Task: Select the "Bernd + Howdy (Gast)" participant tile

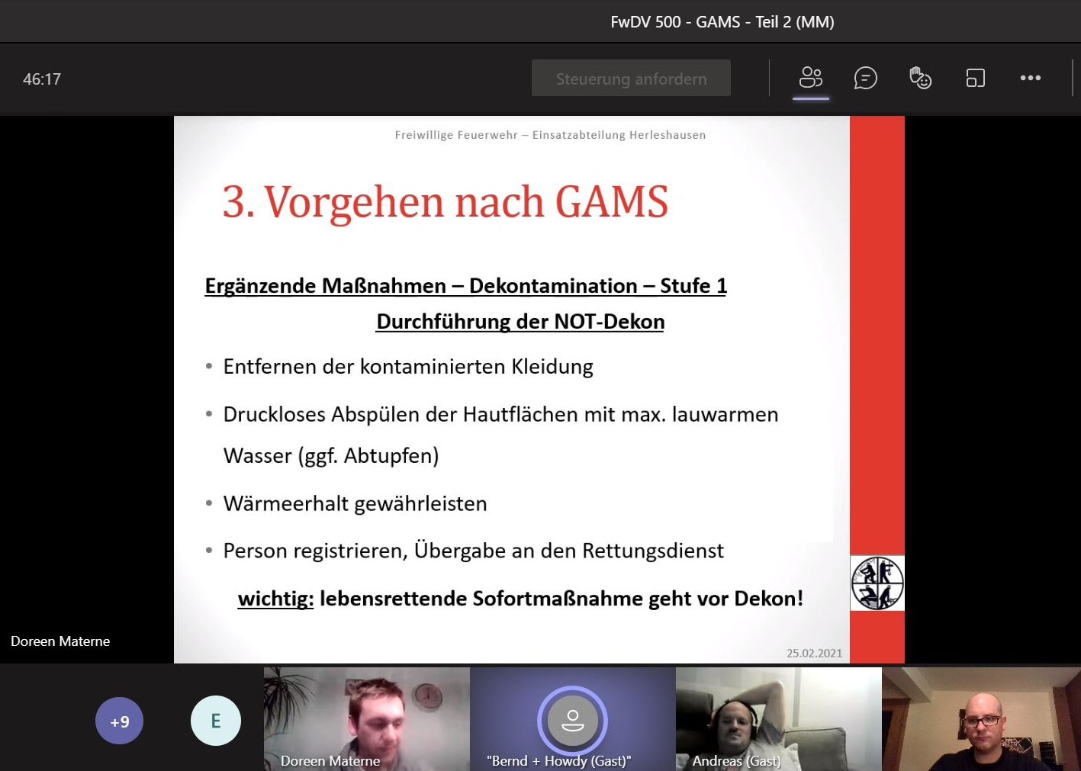Action: [573, 719]
